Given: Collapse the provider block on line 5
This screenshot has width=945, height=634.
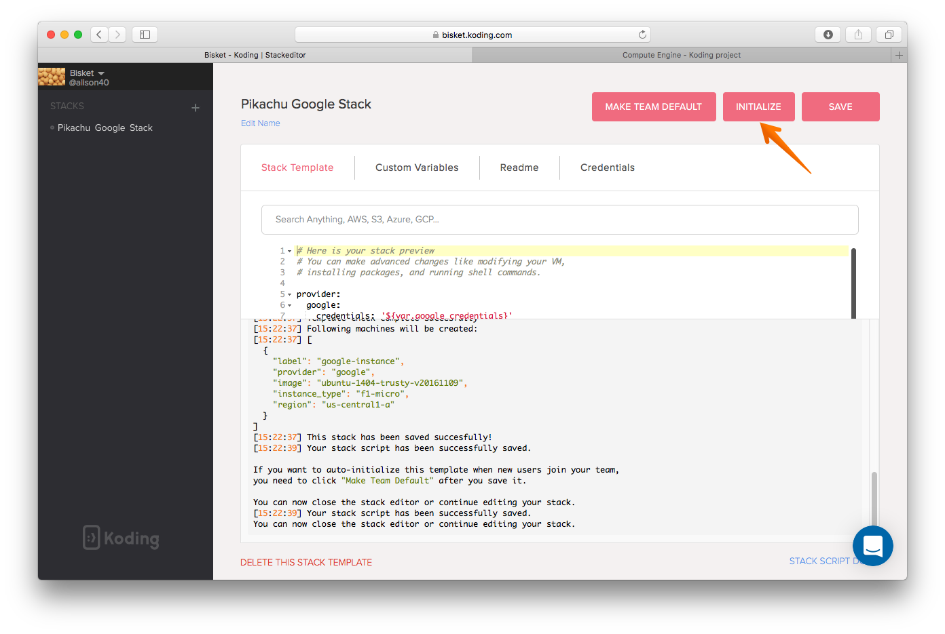Looking at the screenshot, I should click(x=290, y=294).
